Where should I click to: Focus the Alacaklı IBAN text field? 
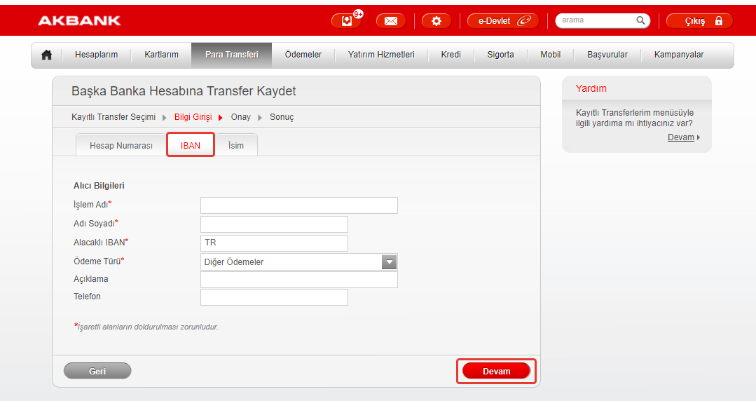(274, 243)
